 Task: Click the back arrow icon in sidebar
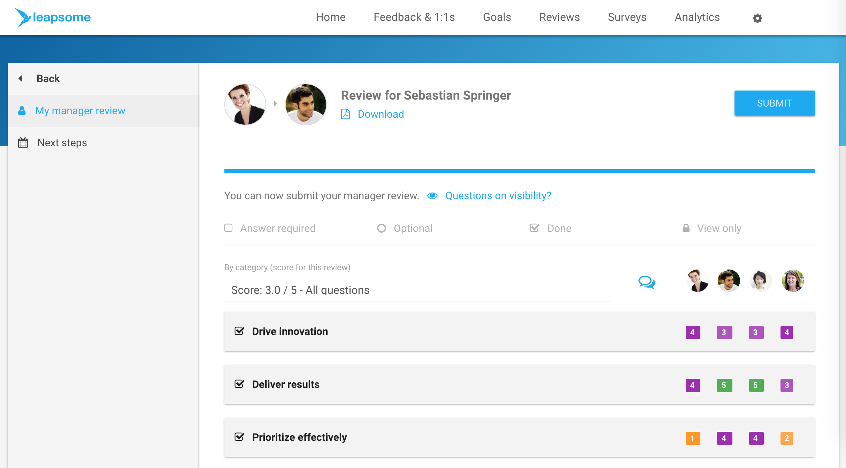click(x=21, y=78)
